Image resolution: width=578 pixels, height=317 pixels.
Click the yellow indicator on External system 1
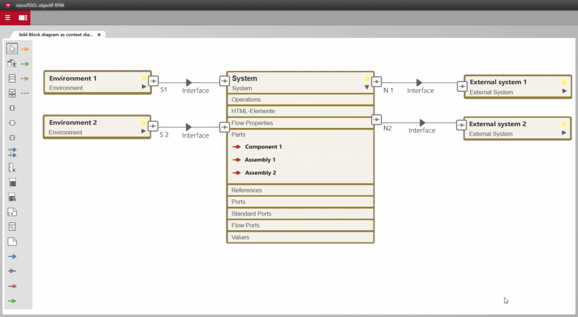coord(564,83)
